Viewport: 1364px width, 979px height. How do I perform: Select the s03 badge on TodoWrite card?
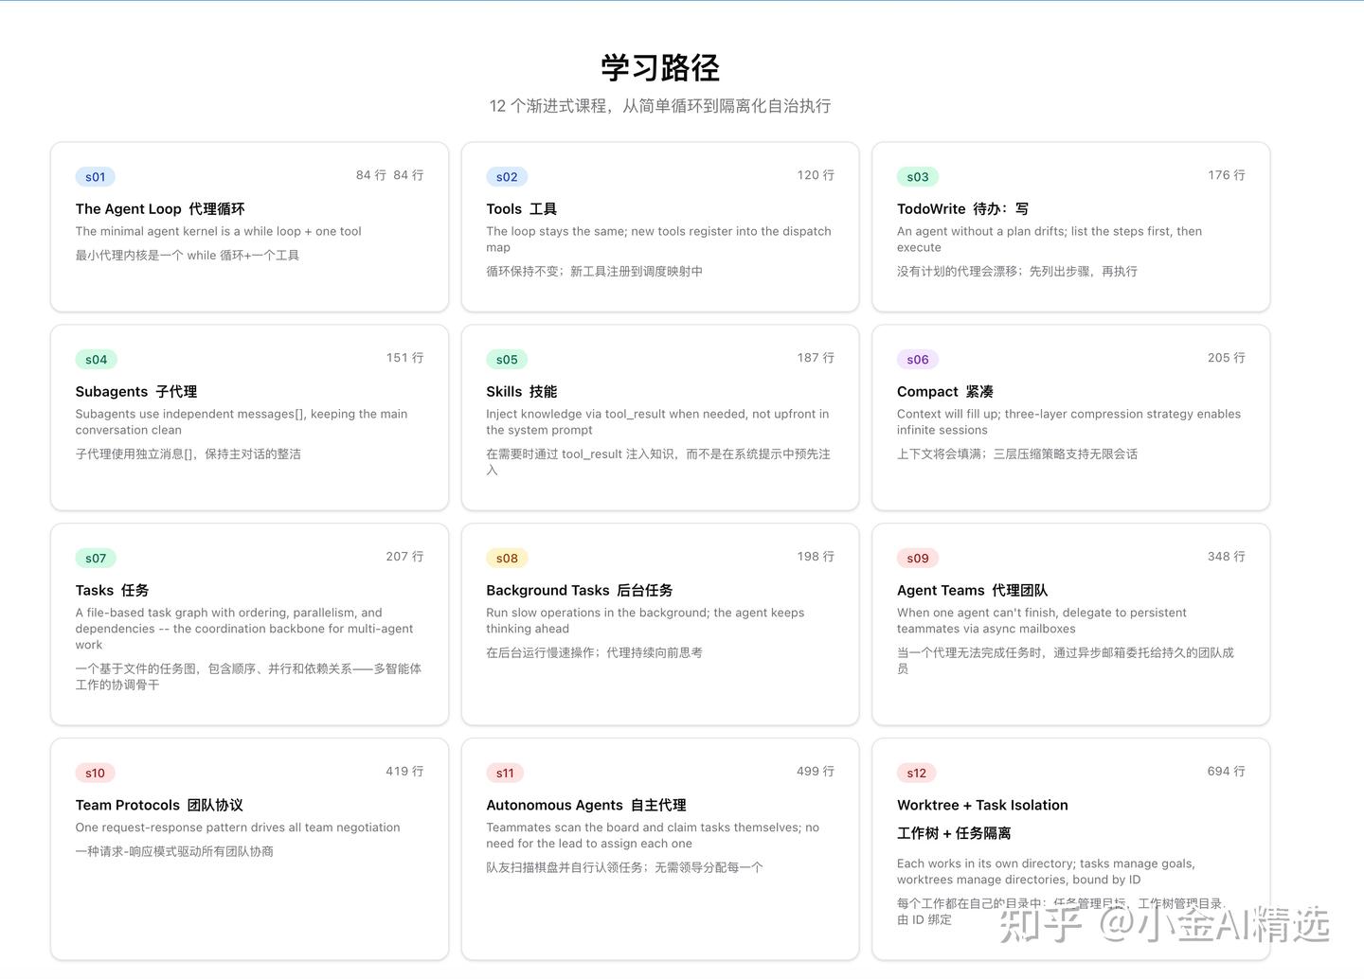tap(917, 176)
